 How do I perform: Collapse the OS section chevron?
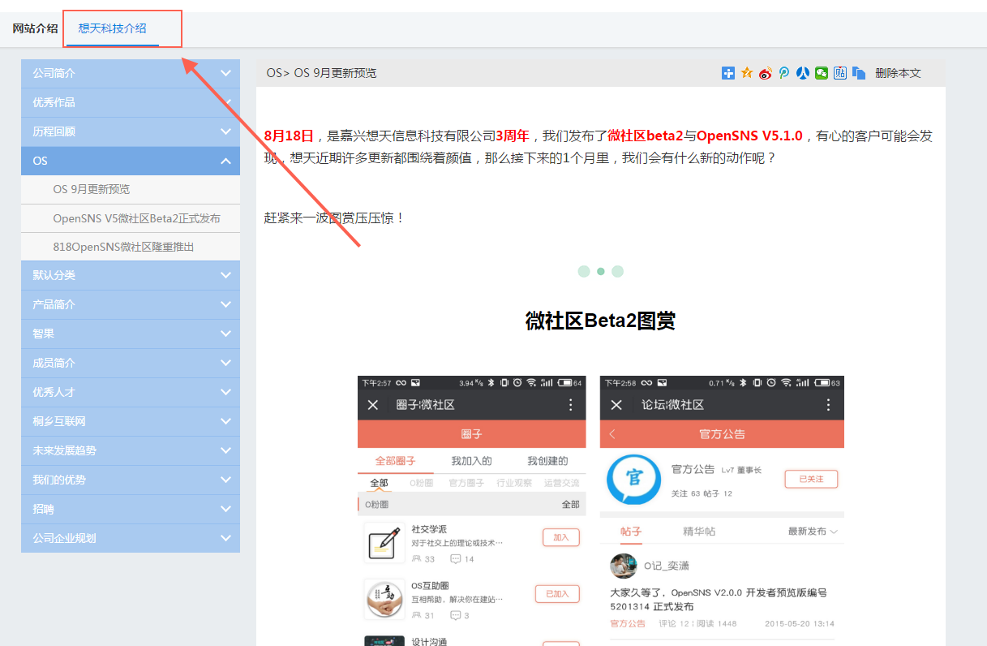click(225, 161)
